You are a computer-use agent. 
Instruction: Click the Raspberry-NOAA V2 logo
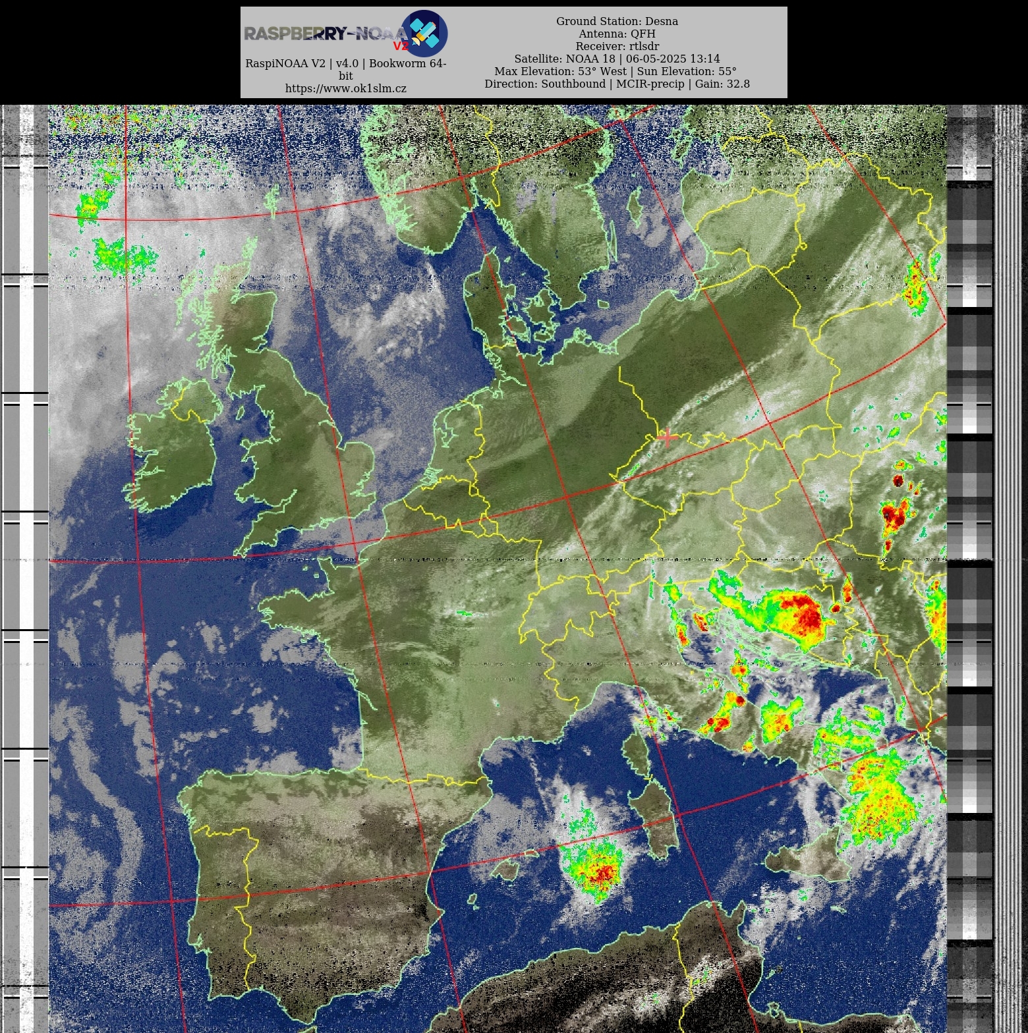[x=346, y=33]
